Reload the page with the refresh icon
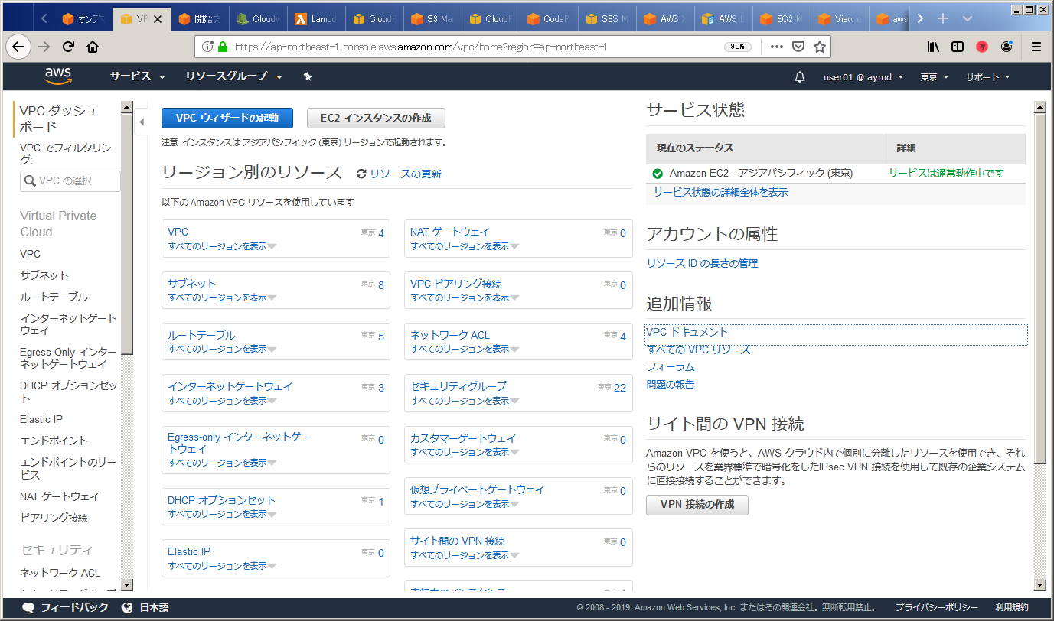This screenshot has height=621, width=1054. 68,47
